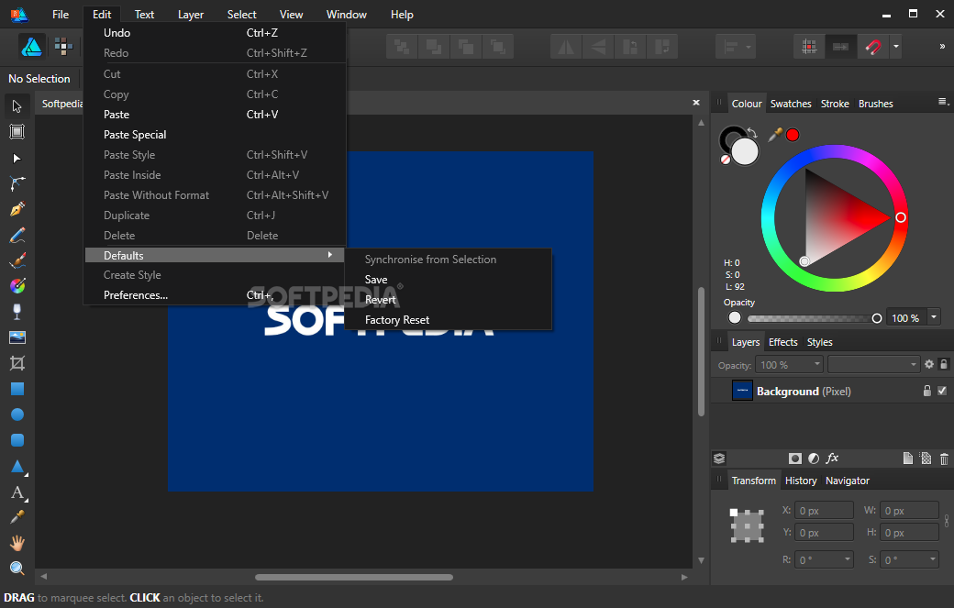Select the View hand tool
The height and width of the screenshot is (608, 954).
click(x=17, y=543)
